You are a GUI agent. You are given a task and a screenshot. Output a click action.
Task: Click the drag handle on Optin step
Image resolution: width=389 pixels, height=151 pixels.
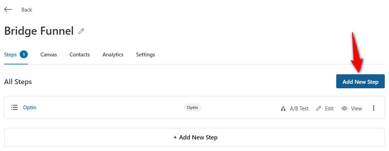pyautogui.click(x=14, y=108)
